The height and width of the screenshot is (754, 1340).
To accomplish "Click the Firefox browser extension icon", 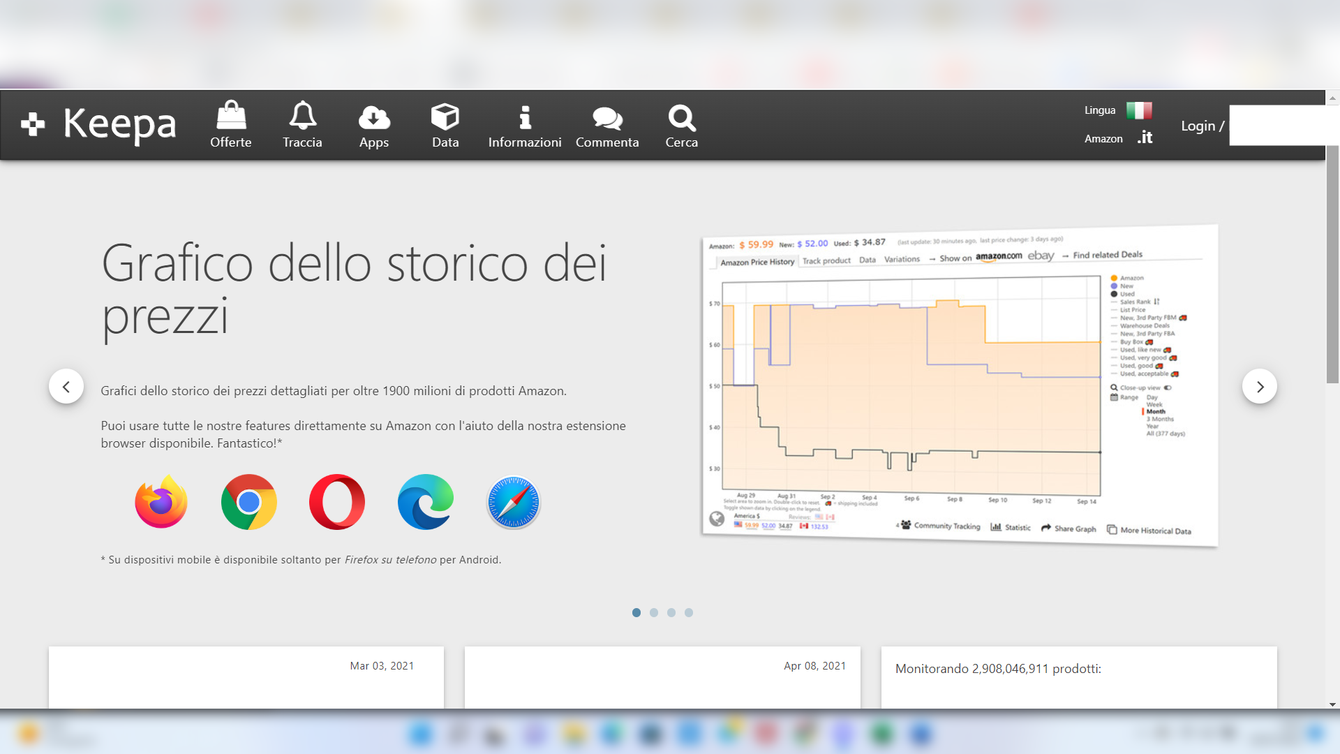I will pos(161,502).
